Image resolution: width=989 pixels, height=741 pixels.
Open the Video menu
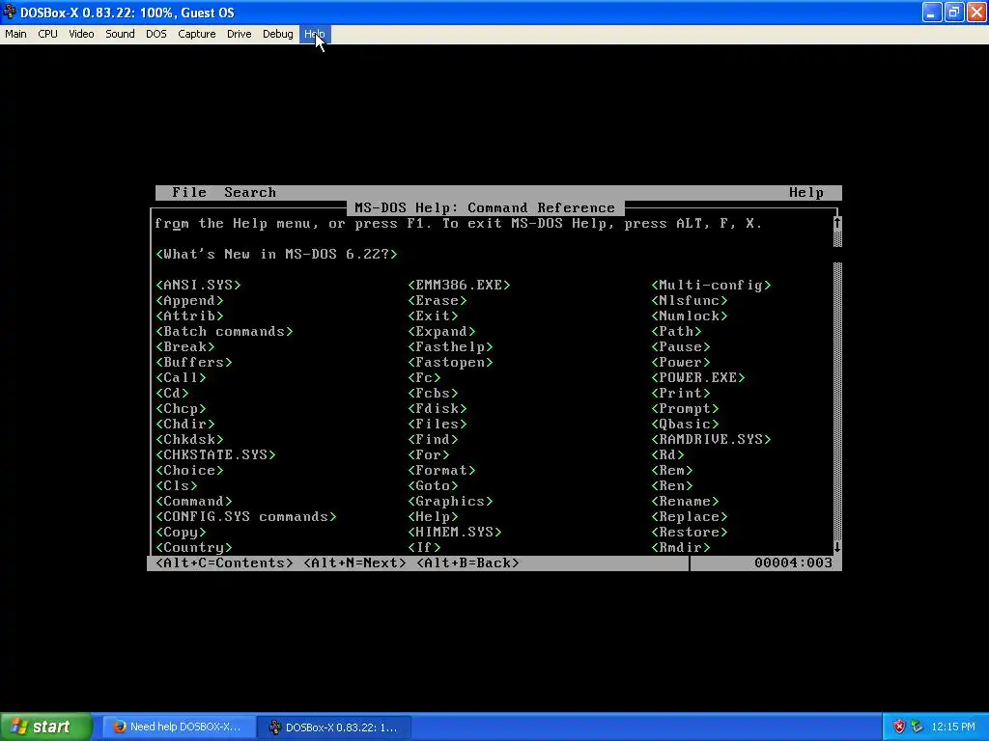pyautogui.click(x=81, y=34)
